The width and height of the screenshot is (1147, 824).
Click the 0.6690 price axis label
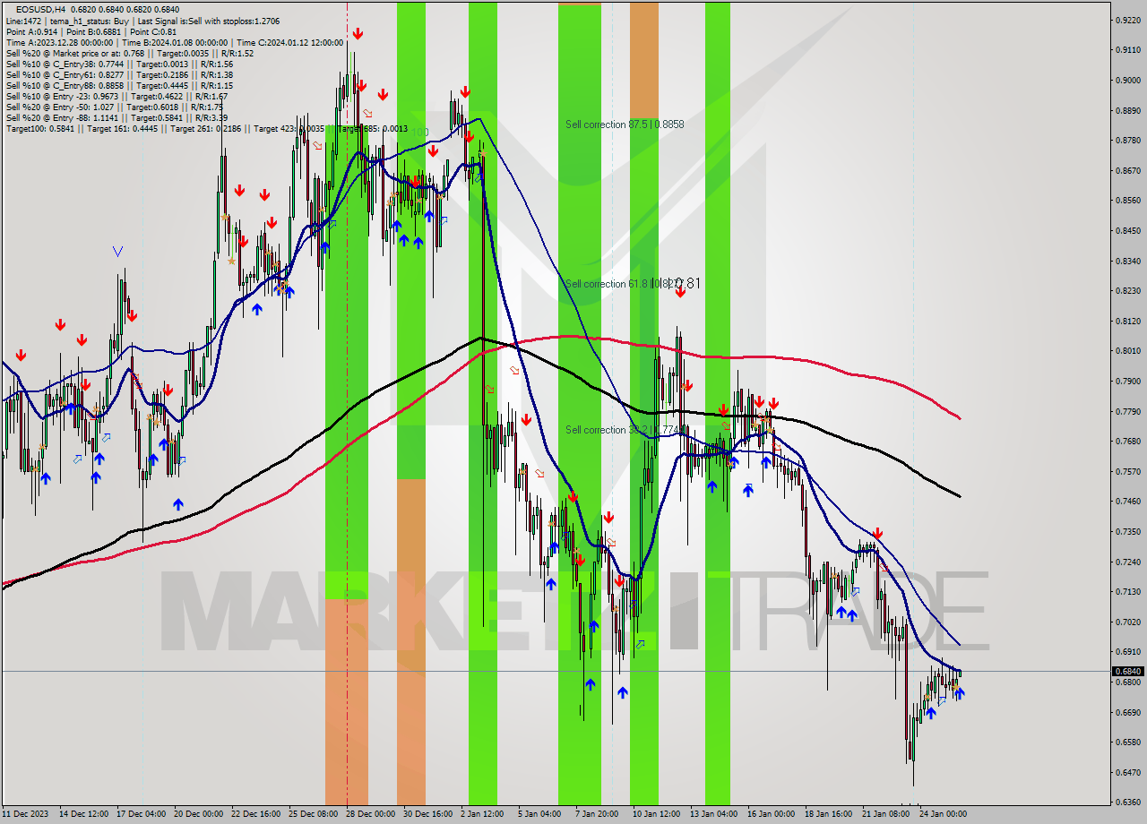pyautogui.click(x=1128, y=713)
